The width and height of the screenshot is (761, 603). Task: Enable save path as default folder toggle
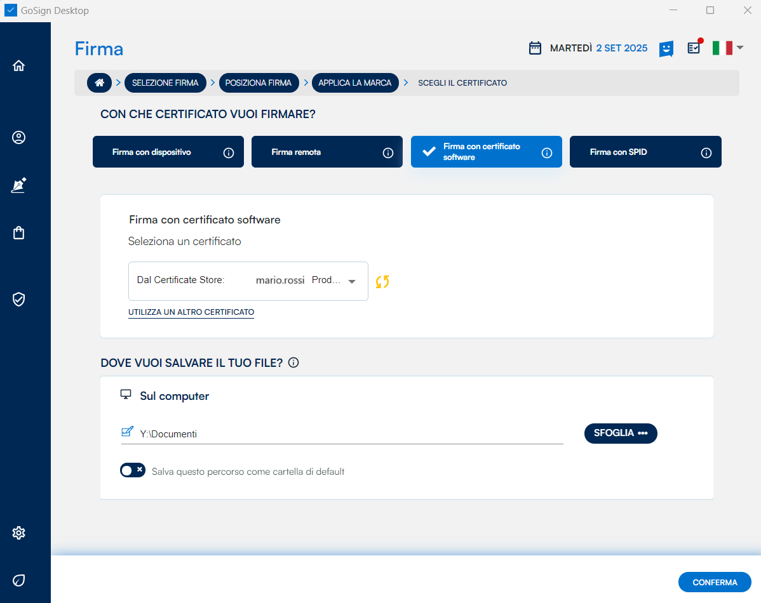click(133, 470)
